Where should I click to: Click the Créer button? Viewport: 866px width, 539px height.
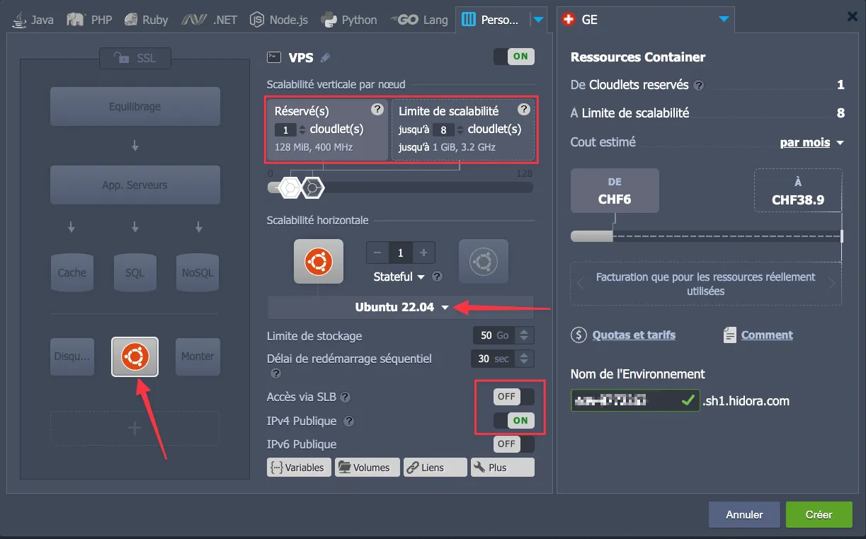[x=819, y=515]
